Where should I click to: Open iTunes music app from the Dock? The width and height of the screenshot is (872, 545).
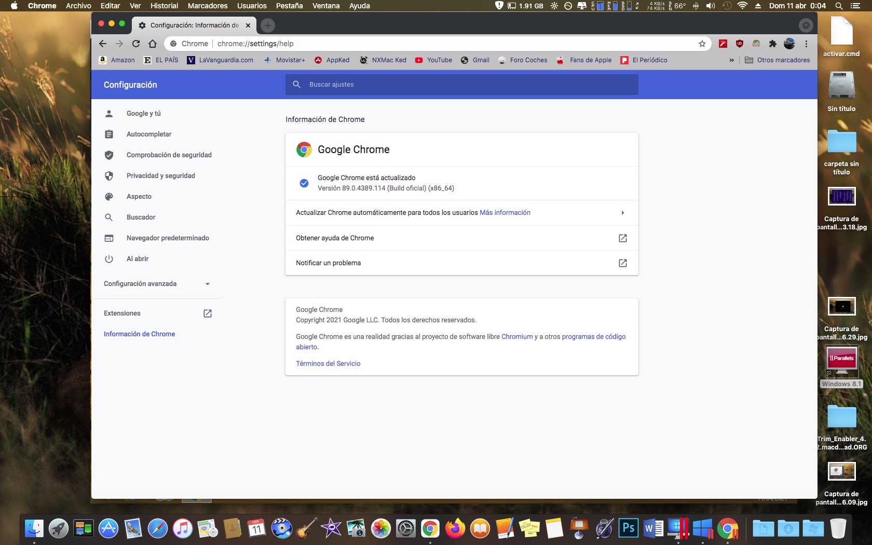click(183, 529)
